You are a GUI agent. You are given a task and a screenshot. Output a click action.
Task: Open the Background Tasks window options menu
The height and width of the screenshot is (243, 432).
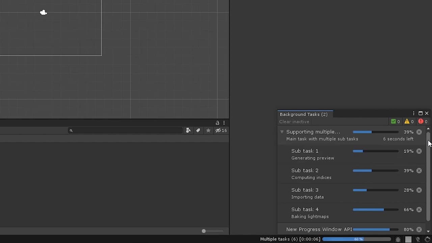click(x=414, y=113)
